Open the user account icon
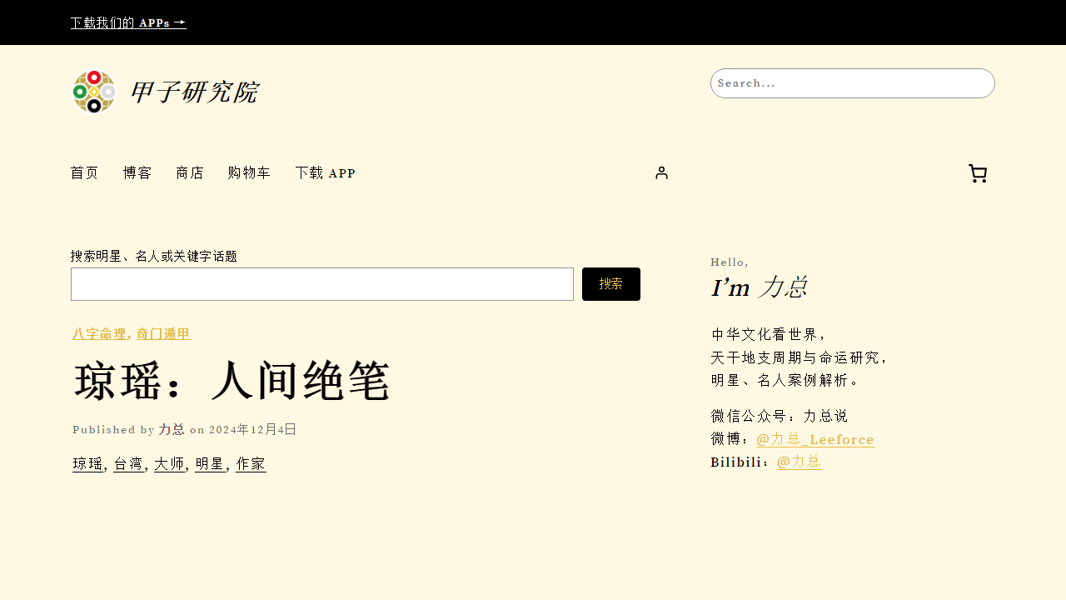Viewport: 1066px width, 600px height. coord(661,172)
